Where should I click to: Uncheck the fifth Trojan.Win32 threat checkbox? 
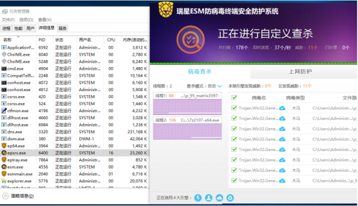[234, 149]
